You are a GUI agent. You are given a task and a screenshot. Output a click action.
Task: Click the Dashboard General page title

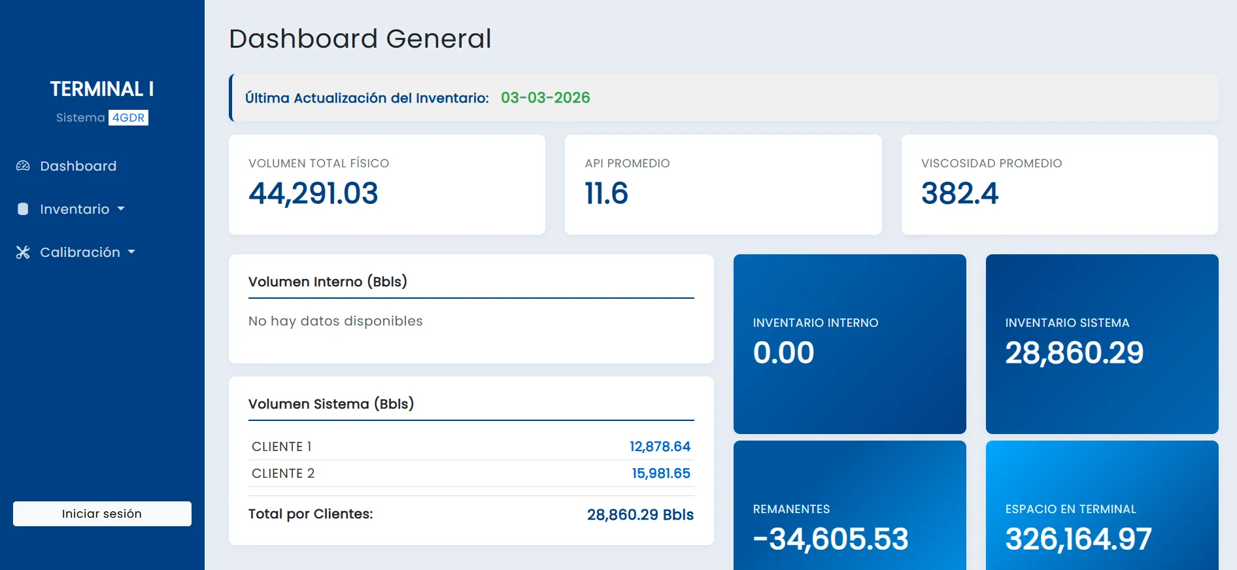[x=360, y=39]
